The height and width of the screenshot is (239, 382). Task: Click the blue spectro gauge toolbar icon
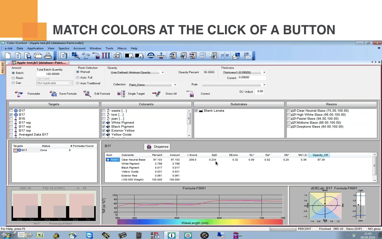[151, 56]
